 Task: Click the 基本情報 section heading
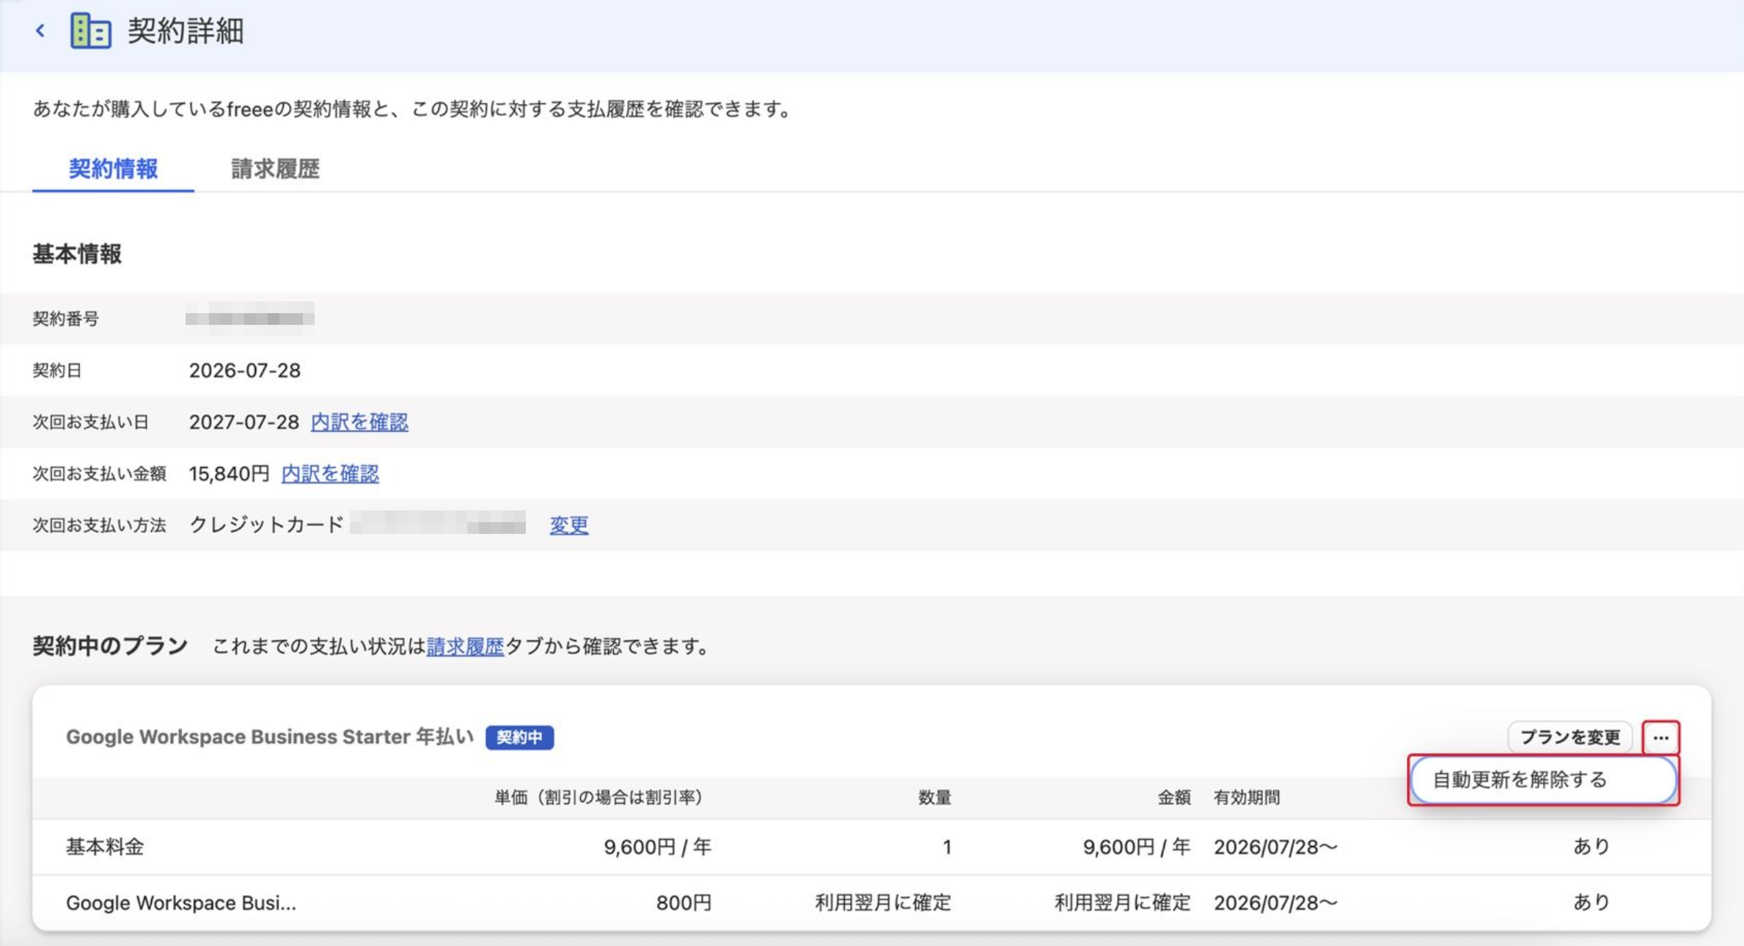click(x=77, y=254)
